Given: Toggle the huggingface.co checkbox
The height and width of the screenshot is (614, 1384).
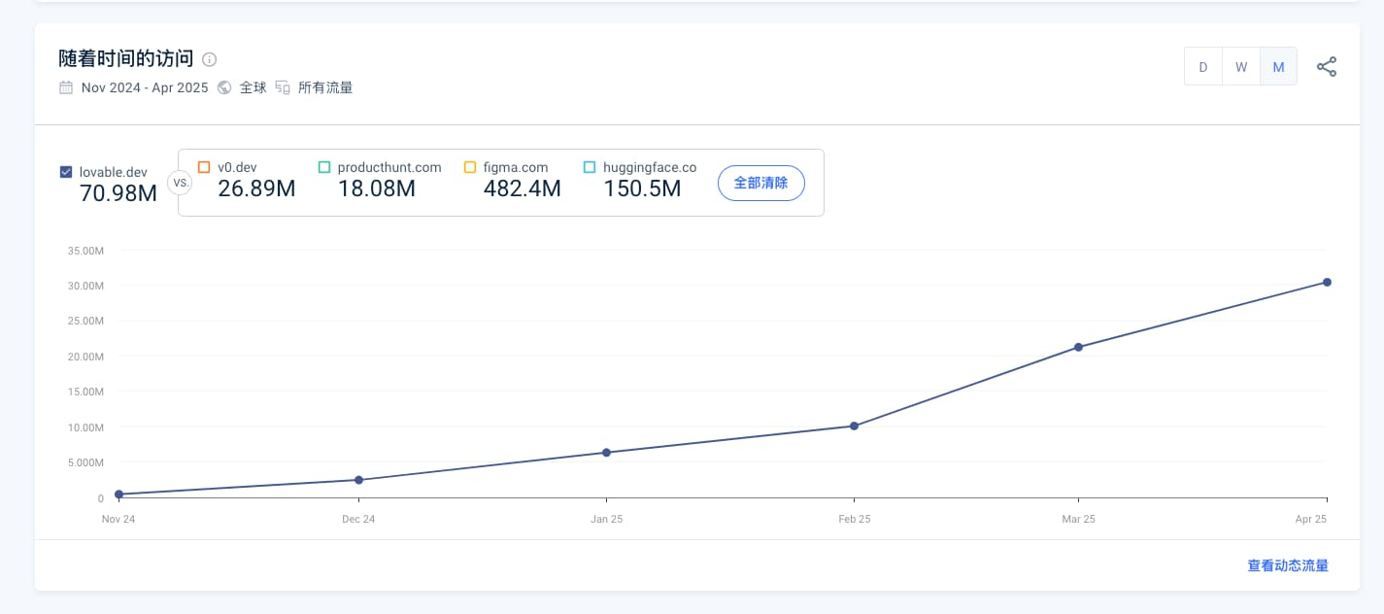Looking at the screenshot, I should point(590,167).
